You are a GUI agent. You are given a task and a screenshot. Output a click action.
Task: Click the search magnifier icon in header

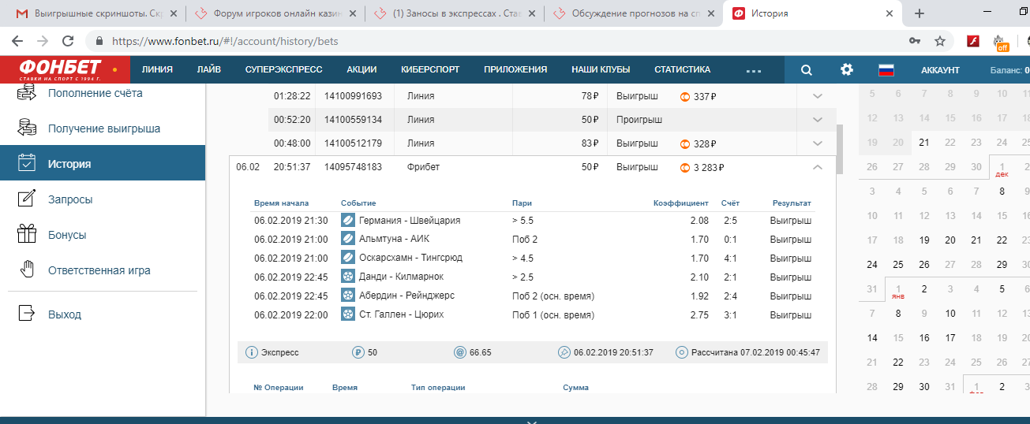806,69
